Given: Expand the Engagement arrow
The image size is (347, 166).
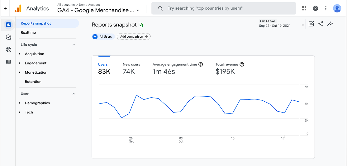Looking at the screenshot, I should 20,63.
